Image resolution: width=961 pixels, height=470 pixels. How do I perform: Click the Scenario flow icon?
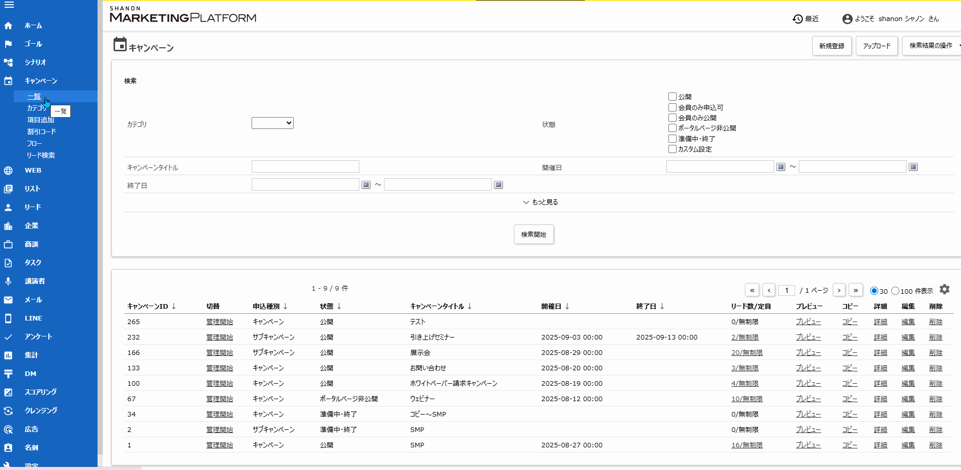(x=8, y=63)
